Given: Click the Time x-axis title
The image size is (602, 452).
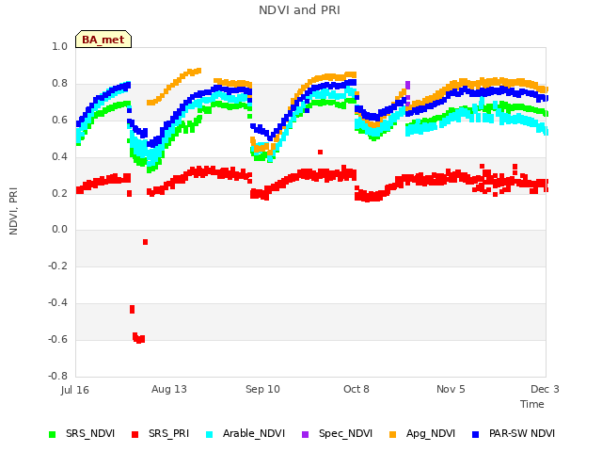Looking at the screenshot, I should [x=532, y=404].
